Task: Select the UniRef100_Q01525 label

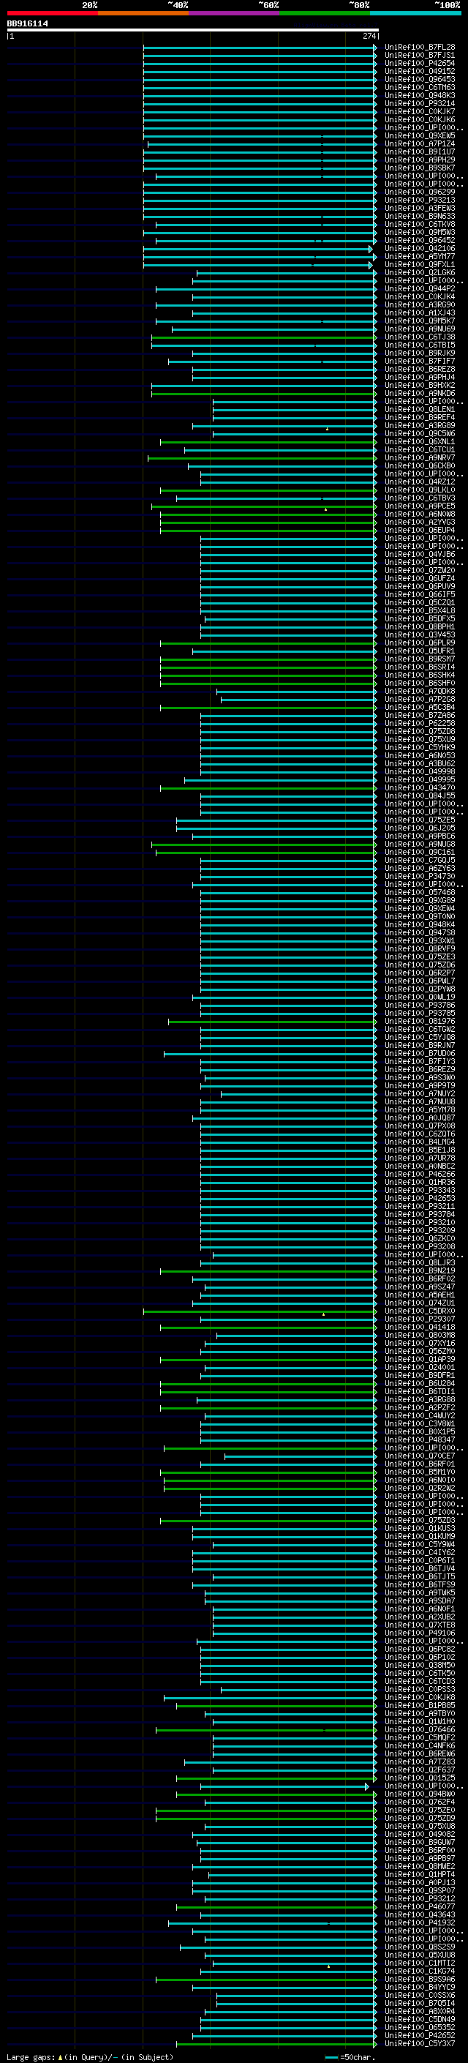Action: click(x=420, y=1778)
